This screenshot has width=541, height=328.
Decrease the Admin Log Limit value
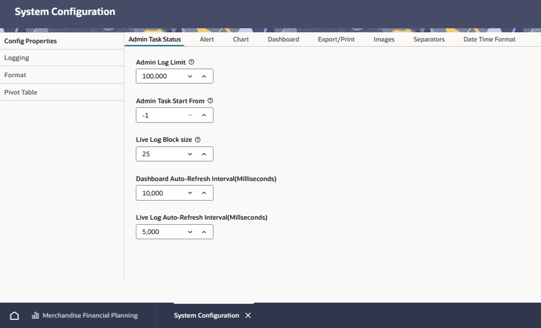click(190, 76)
